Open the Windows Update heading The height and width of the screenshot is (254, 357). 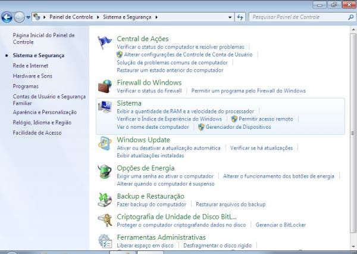tap(143, 140)
